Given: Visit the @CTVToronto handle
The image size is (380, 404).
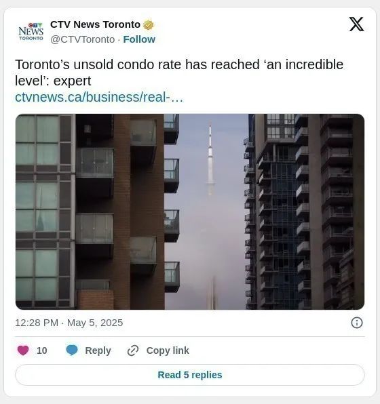Looking at the screenshot, I should 83,39.
